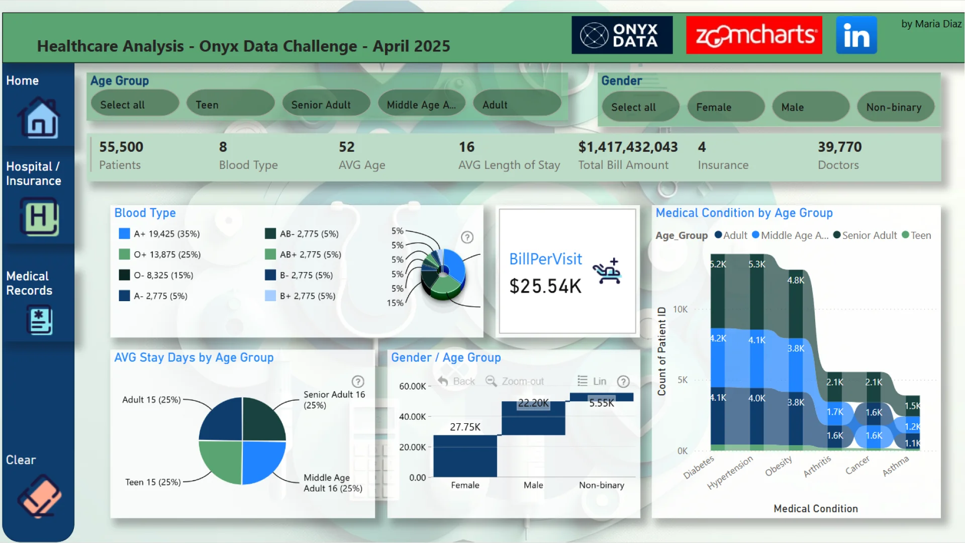Toggle the Non-binary gender filter

coord(896,107)
